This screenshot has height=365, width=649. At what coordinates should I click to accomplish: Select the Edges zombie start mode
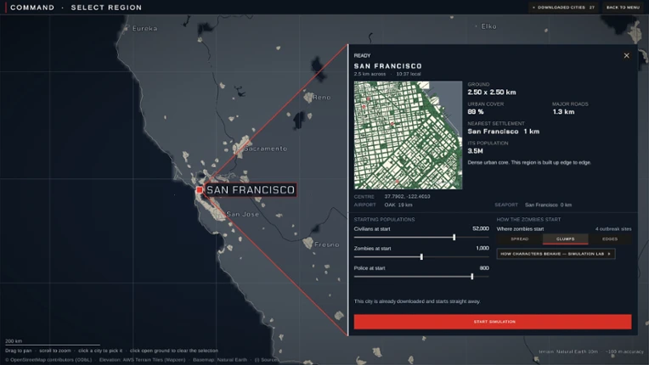[610, 239]
